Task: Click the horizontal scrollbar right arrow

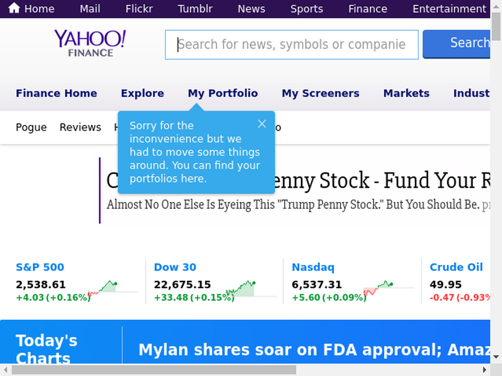Action: point(484,370)
